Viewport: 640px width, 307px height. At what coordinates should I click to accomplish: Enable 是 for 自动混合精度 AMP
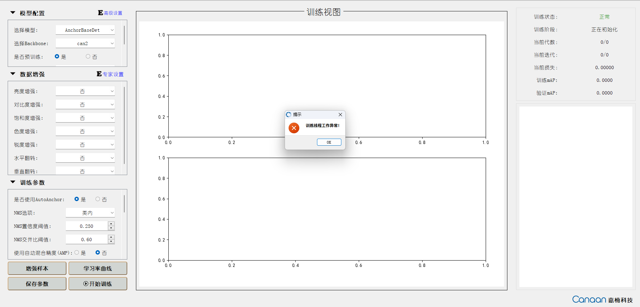[77, 253]
